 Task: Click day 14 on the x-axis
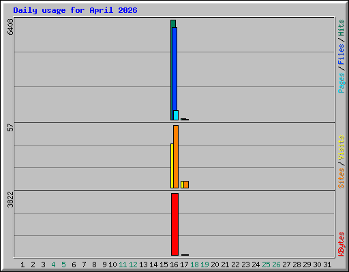coord(153,265)
